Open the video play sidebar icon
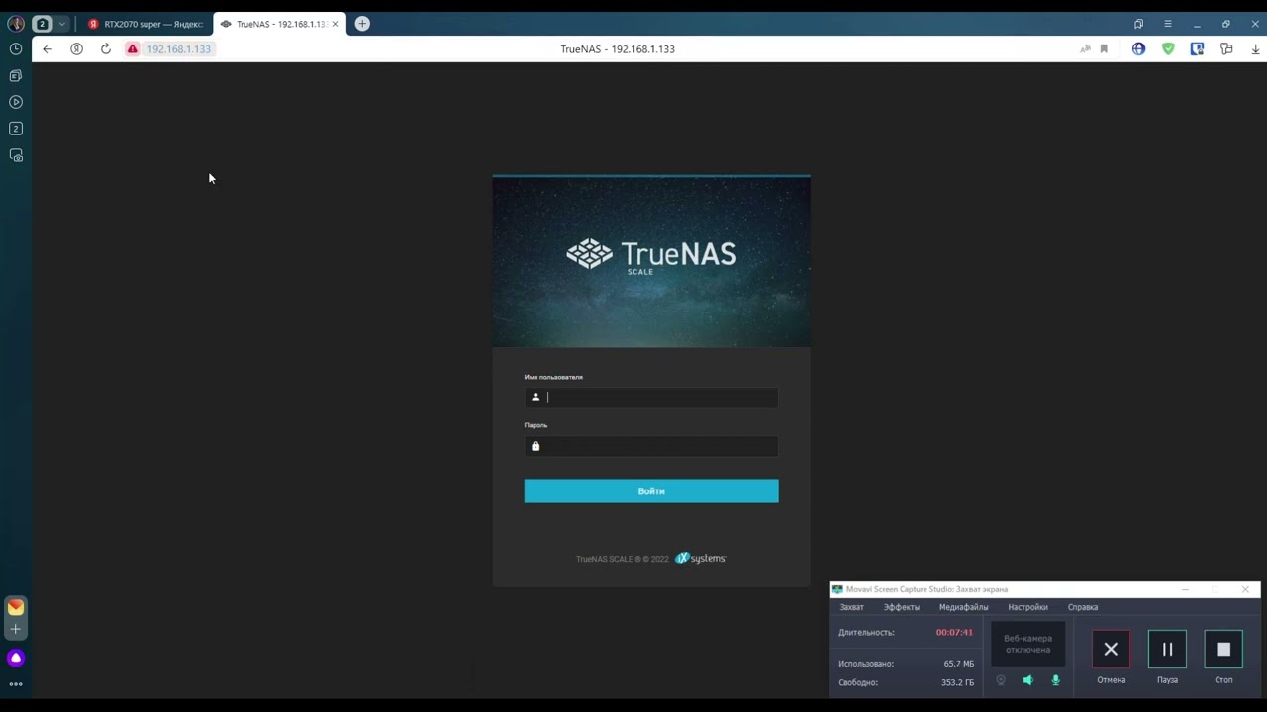The image size is (1267, 712). coord(16,102)
